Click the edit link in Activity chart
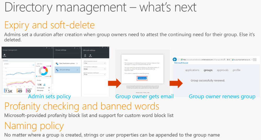 33,65
